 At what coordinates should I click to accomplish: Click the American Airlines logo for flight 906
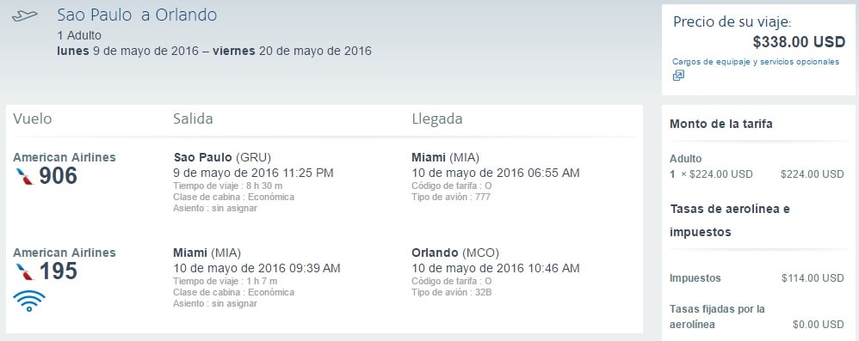25,176
